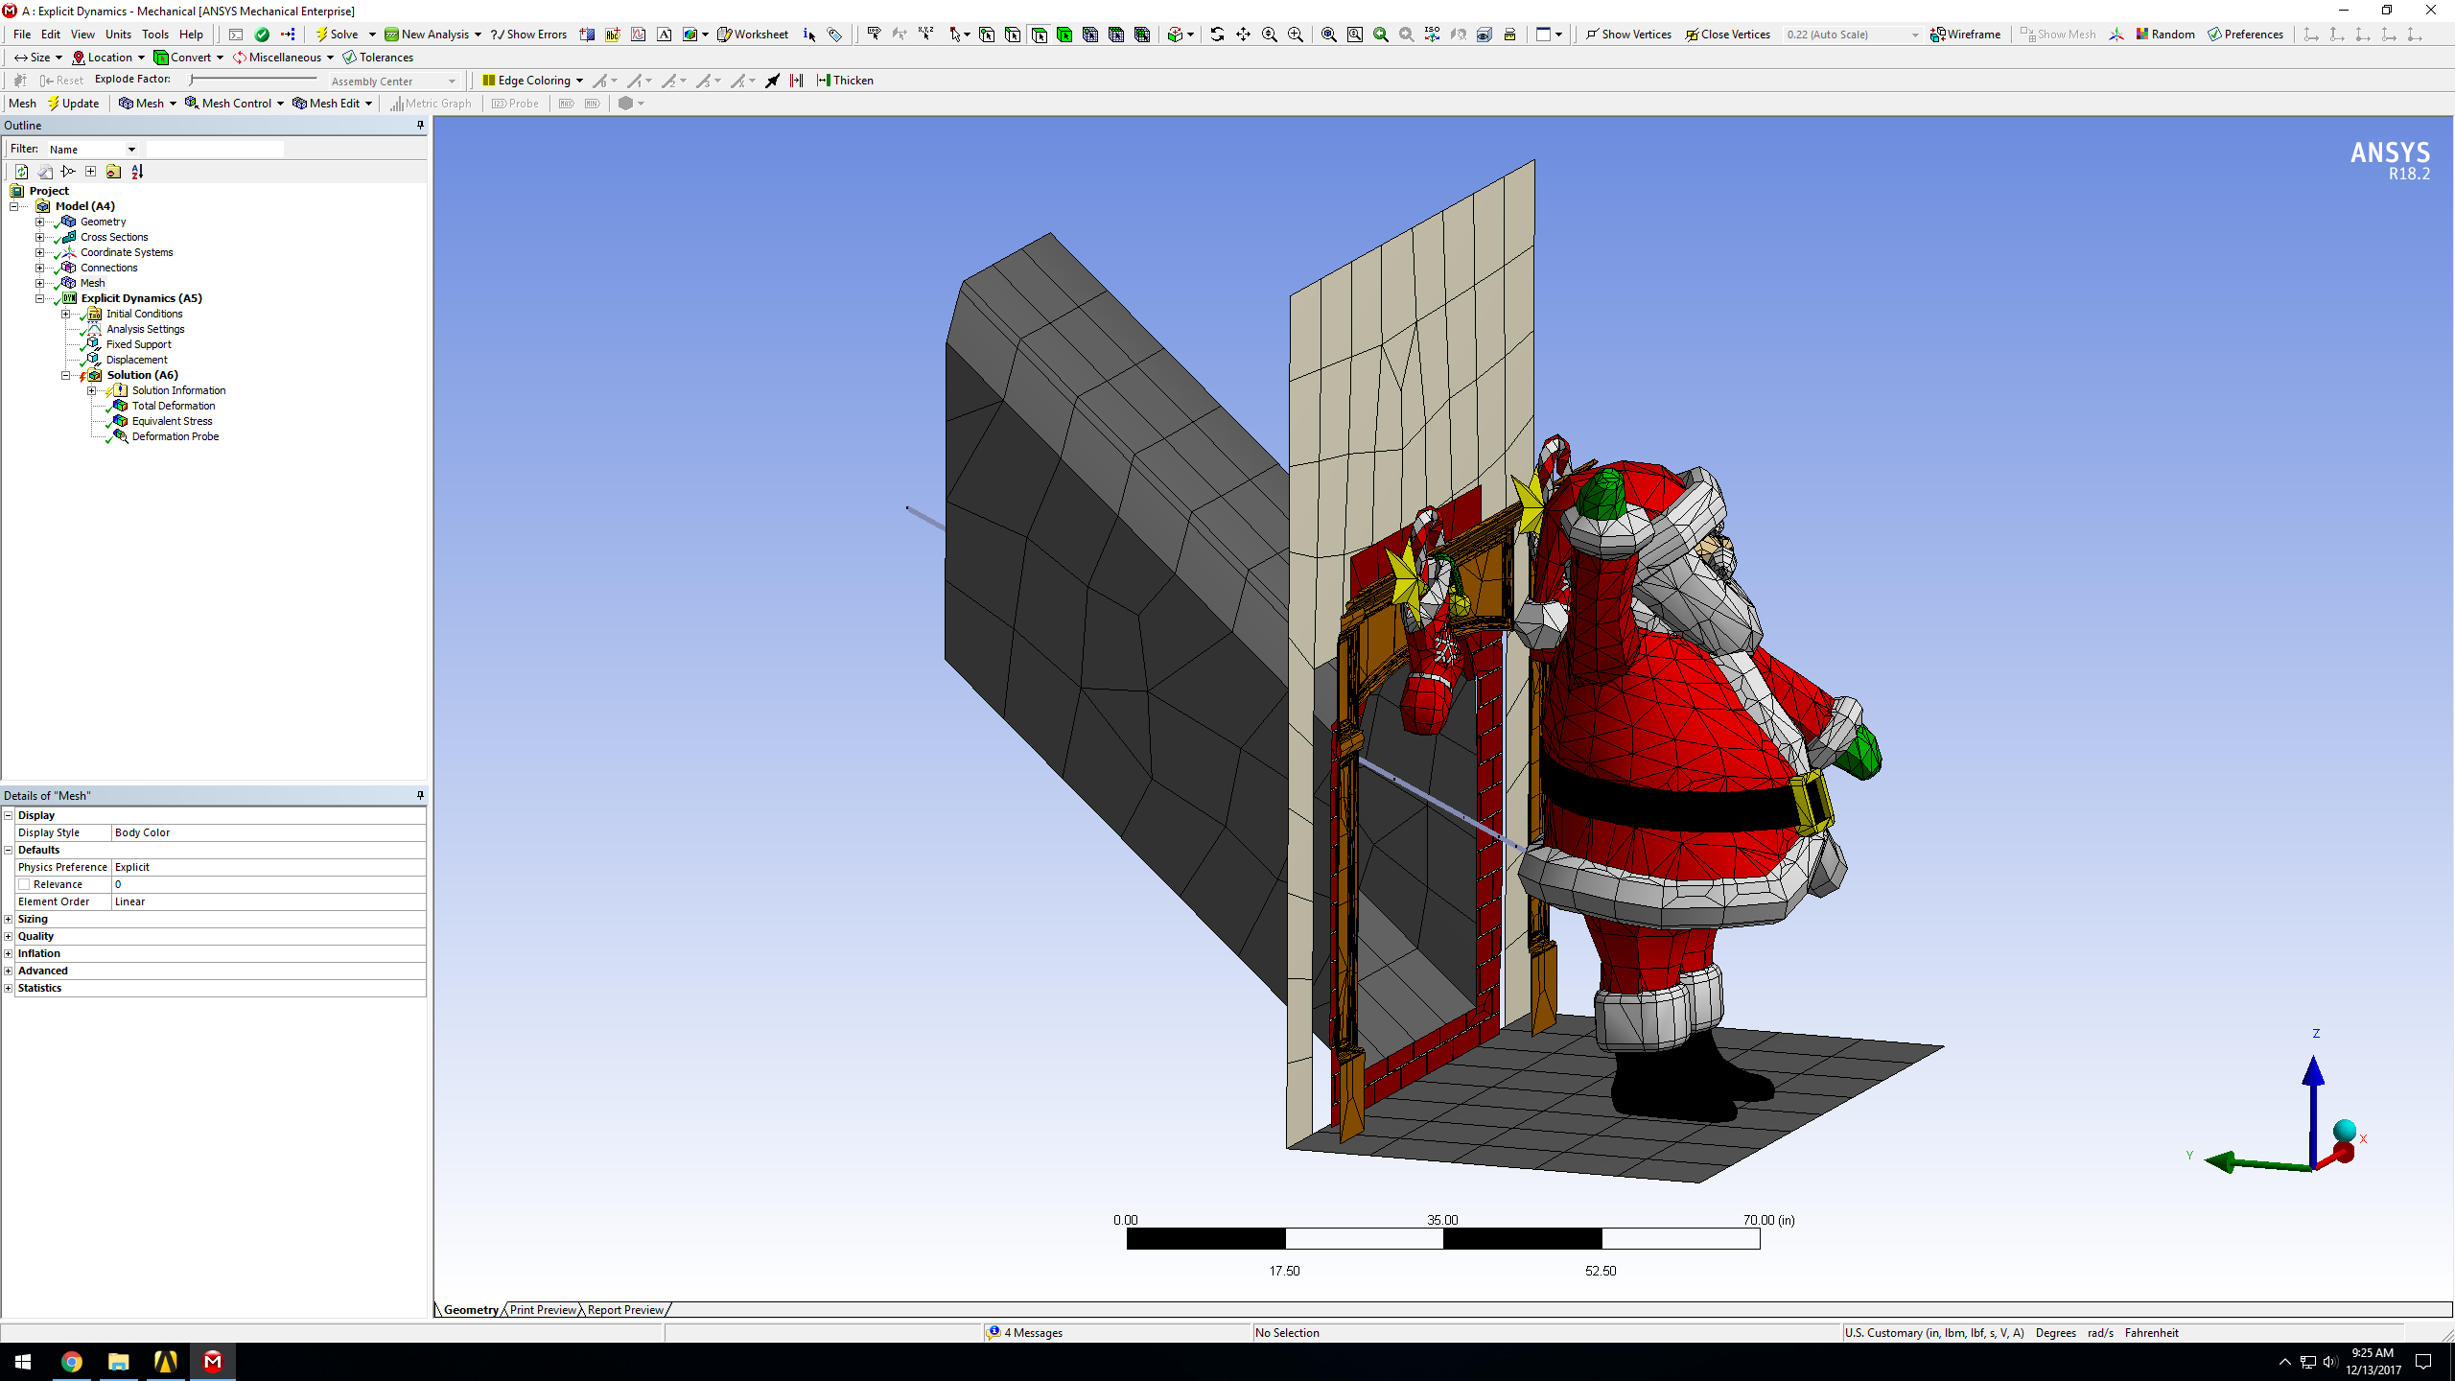Toggle the Relevance checkbox in Details
The width and height of the screenshot is (2455, 1381).
25,884
